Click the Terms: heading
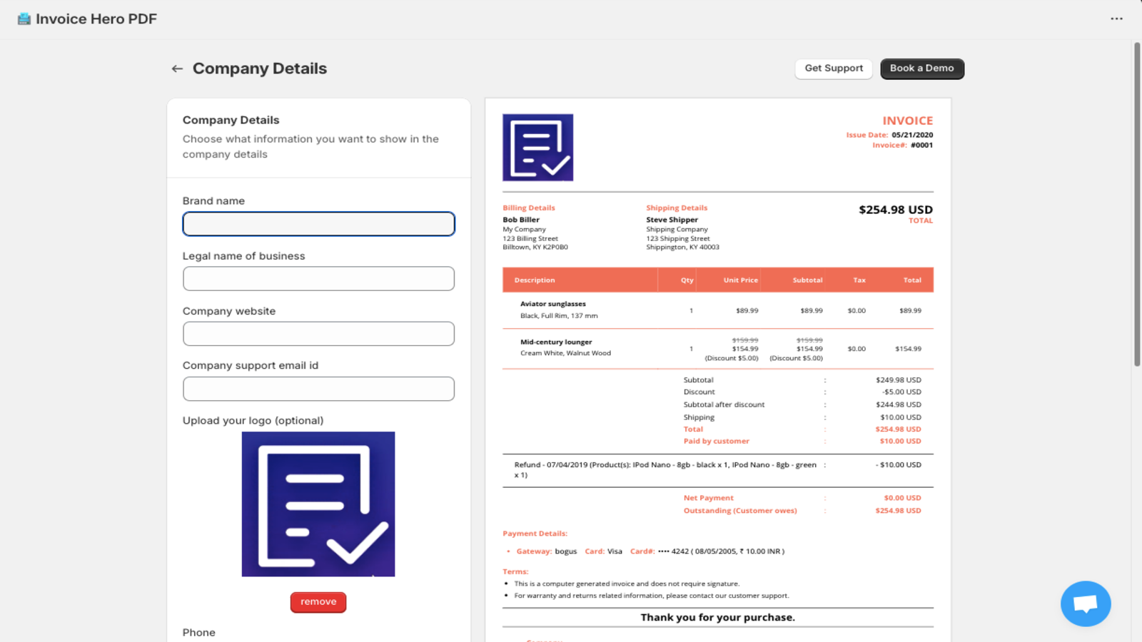This screenshot has width=1142, height=642. pyautogui.click(x=515, y=572)
